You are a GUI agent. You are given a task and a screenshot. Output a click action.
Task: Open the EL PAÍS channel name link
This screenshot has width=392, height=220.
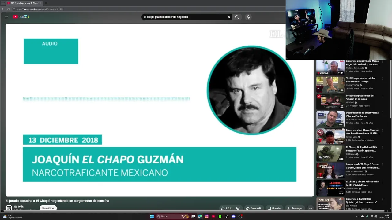pyautogui.click(x=19, y=207)
